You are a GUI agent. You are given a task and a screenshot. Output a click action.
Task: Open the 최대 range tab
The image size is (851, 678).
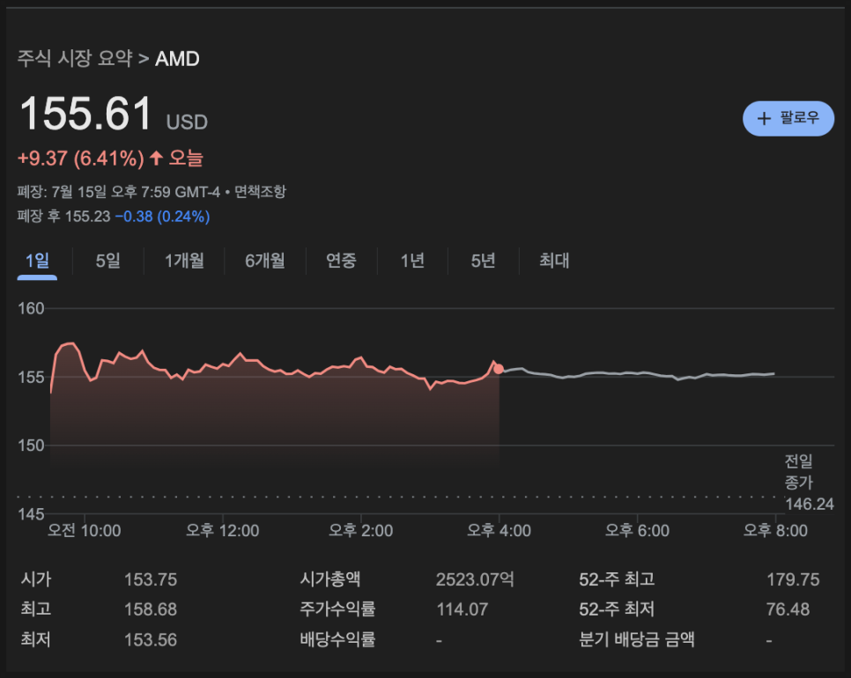click(554, 261)
